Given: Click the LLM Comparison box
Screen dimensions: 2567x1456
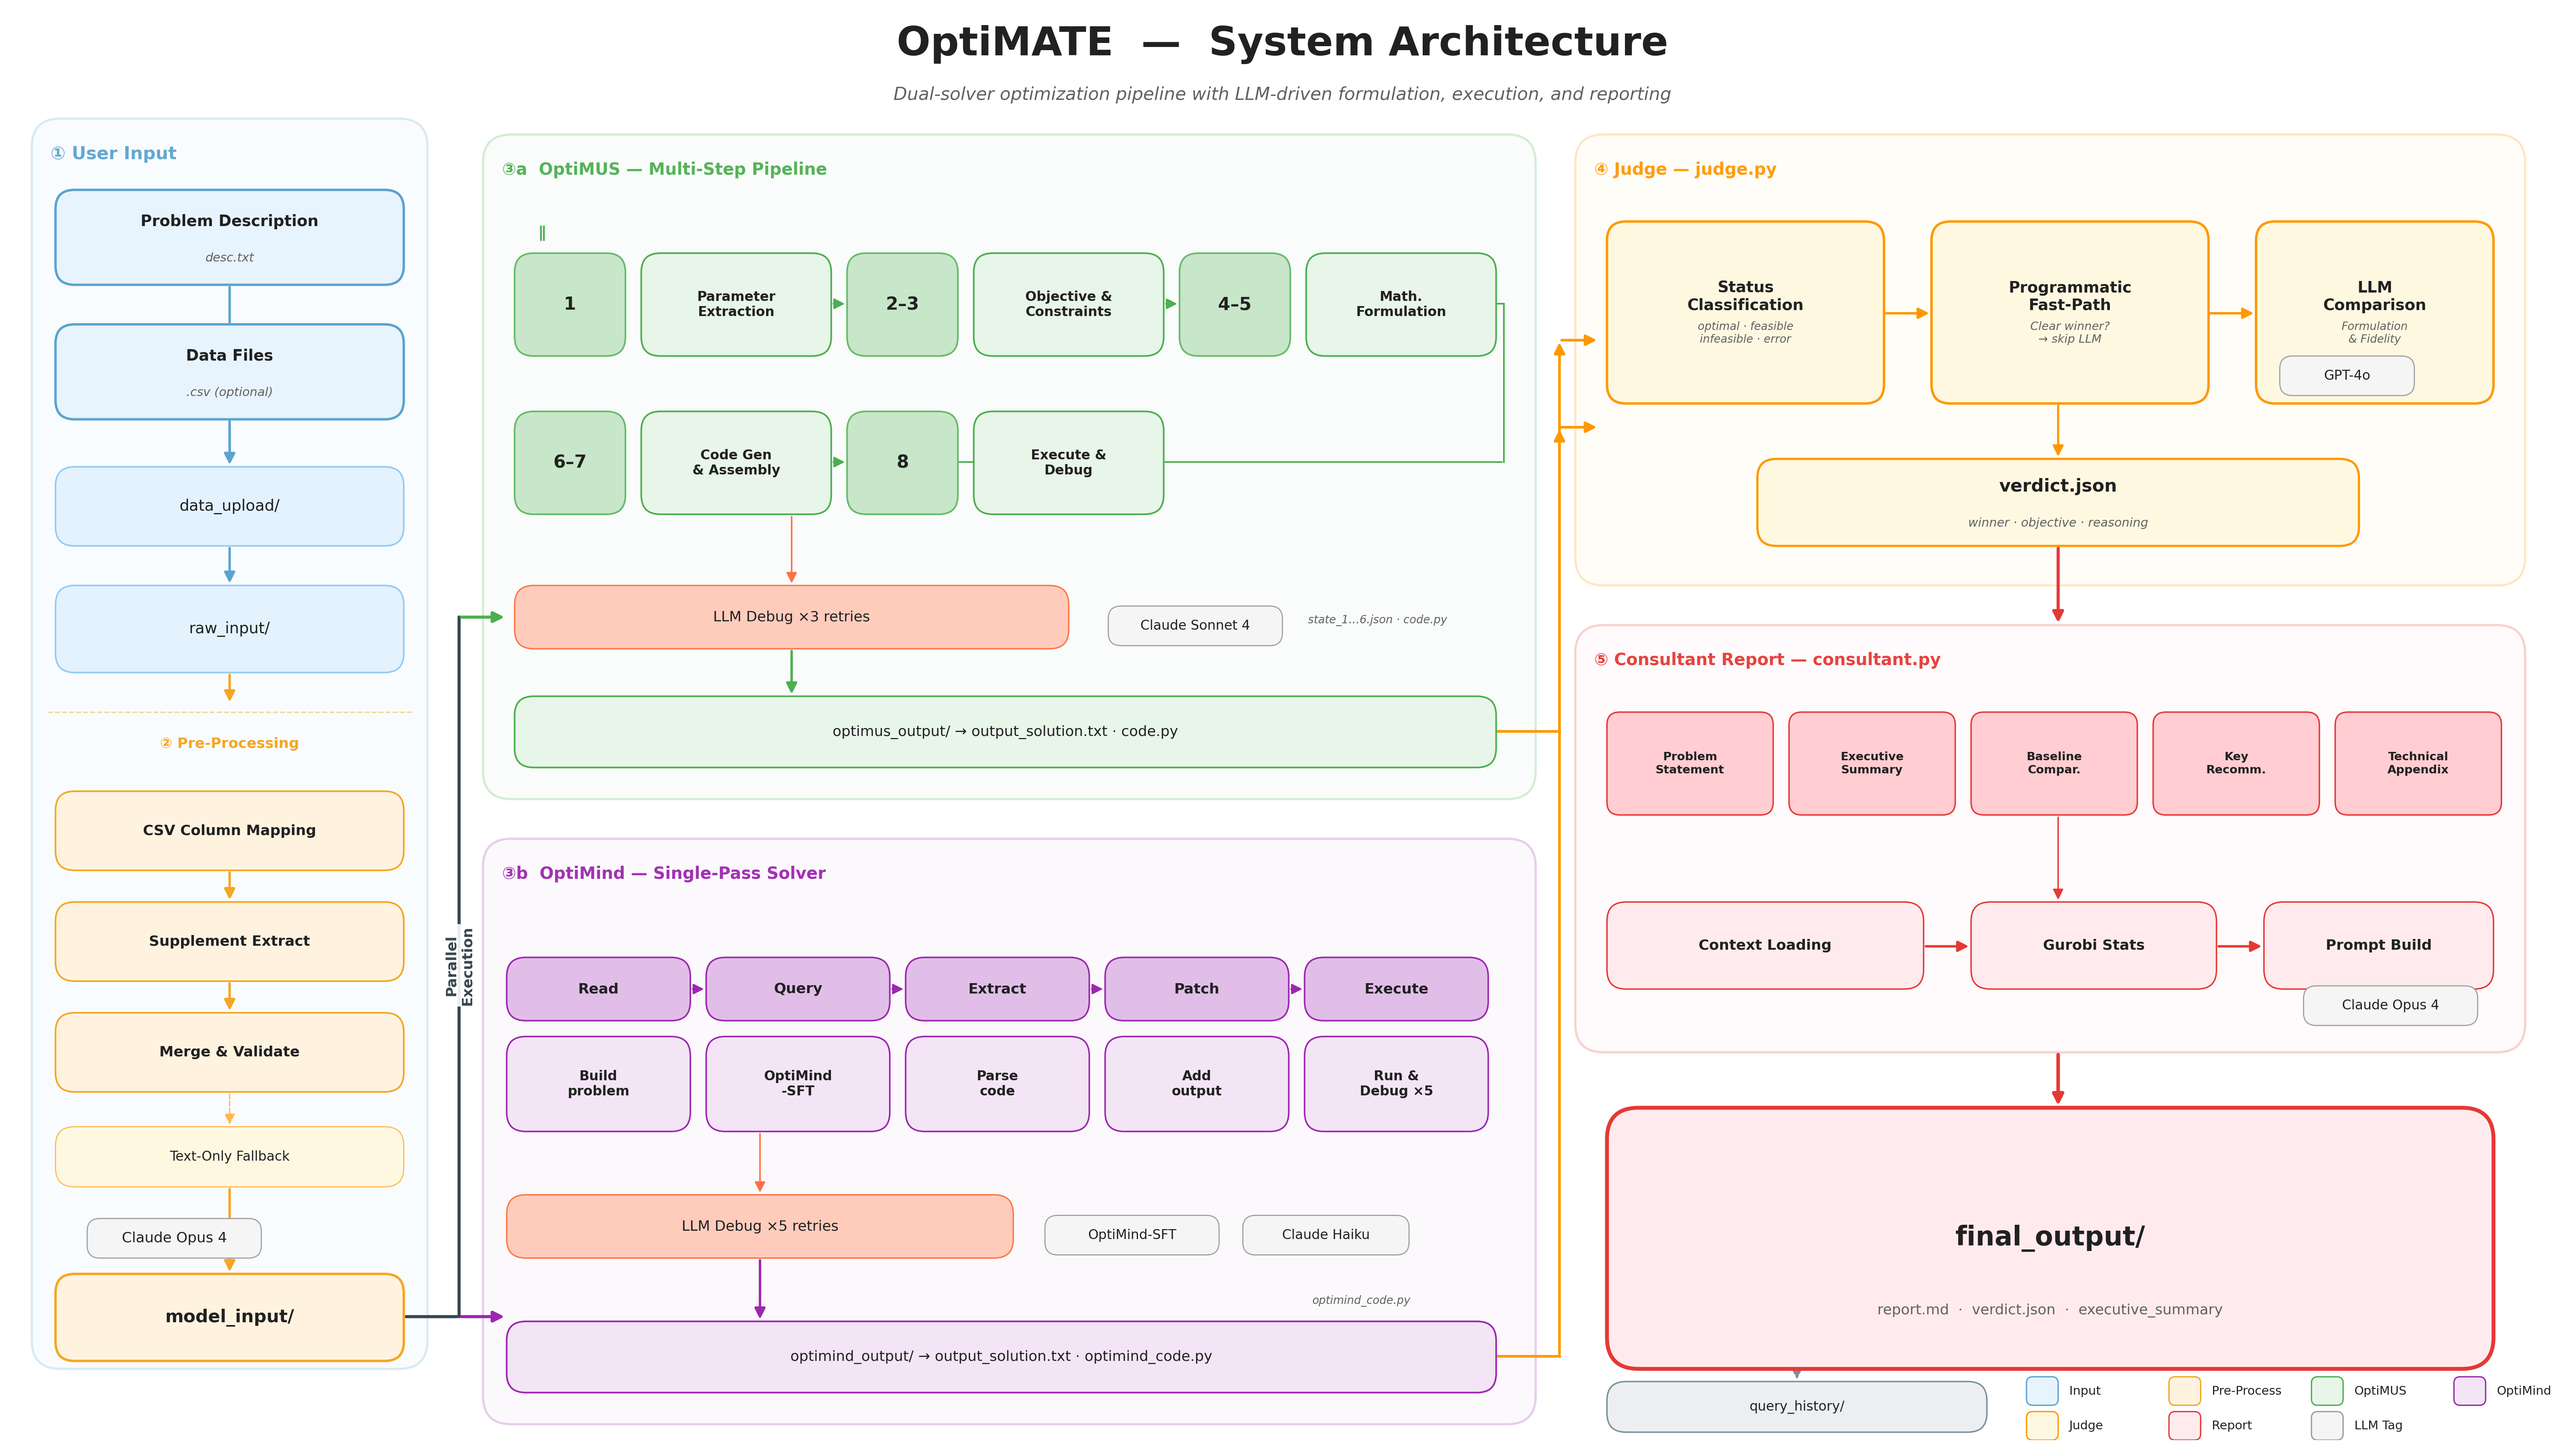Looking at the screenshot, I should click(x=2375, y=313).
